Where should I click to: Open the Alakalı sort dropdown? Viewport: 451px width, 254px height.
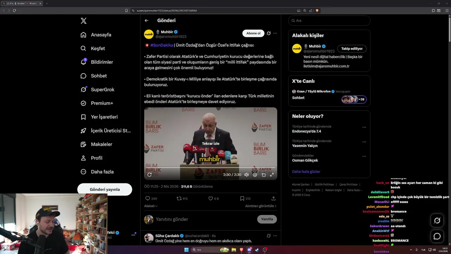pos(151,206)
